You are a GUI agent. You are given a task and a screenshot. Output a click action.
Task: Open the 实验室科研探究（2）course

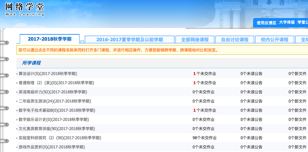click(x=60, y=138)
